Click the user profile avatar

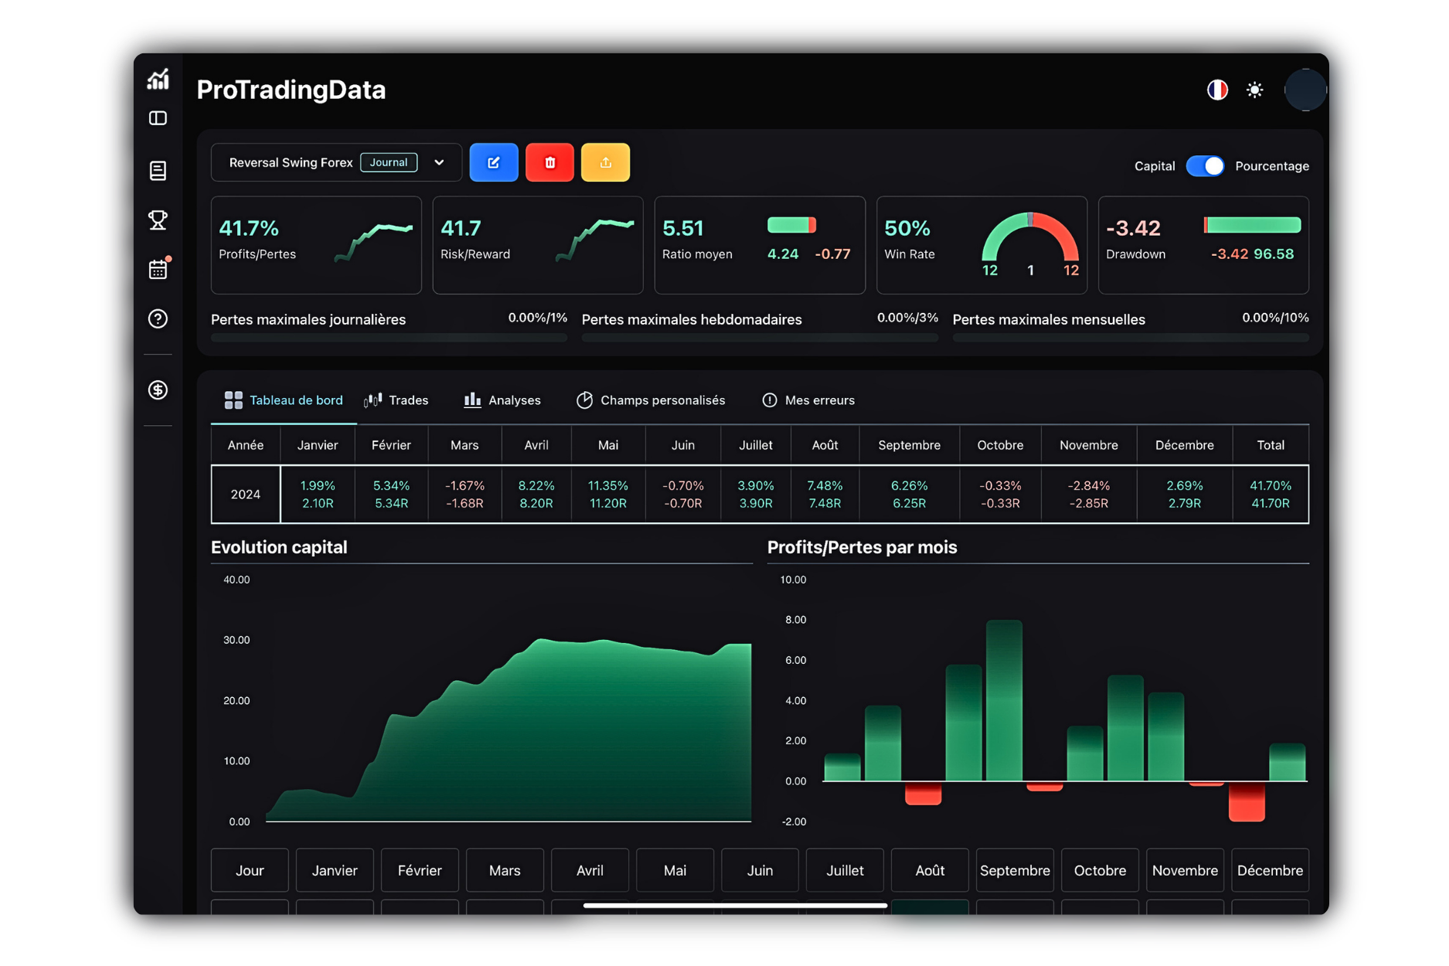tap(1305, 90)
